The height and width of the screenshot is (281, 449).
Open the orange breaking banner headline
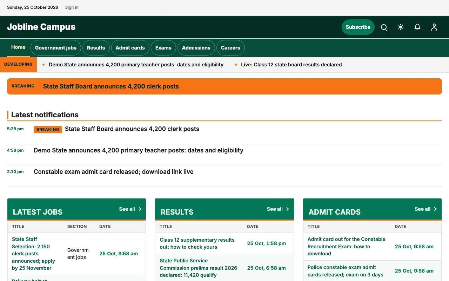(111, 86)
